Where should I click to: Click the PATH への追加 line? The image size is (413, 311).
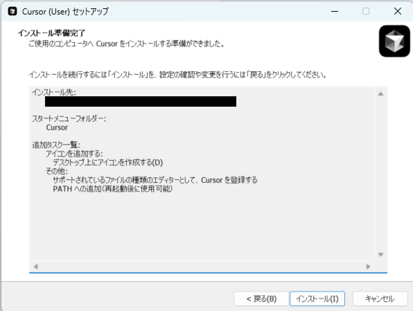click(113, 189)
